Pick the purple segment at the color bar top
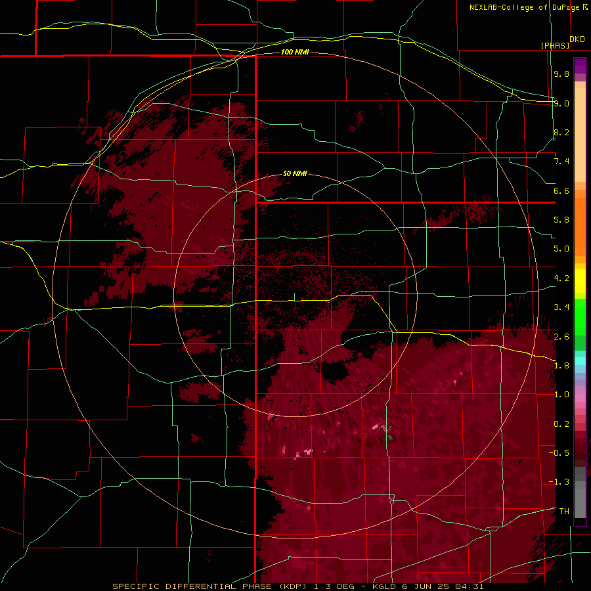The height and width of the screenshot is (591, 591). pyautogui.click(x=580, y=66)
